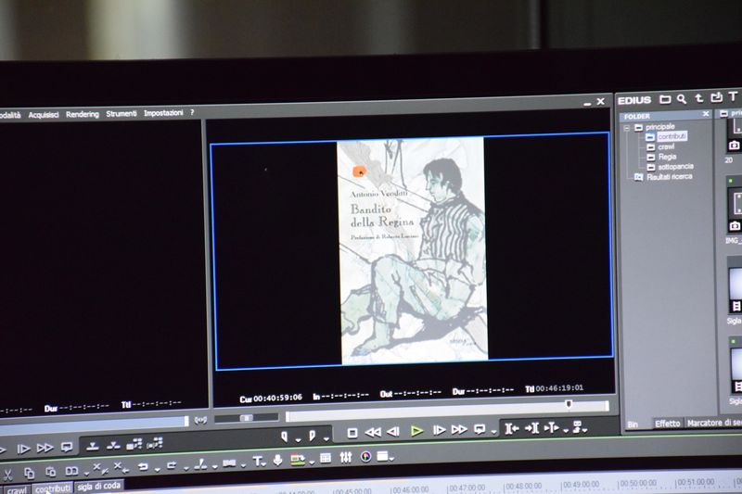This screenshot has width=742, height=494.
Task: Step to previous frame in recorder
Action: tap(393, 432)
